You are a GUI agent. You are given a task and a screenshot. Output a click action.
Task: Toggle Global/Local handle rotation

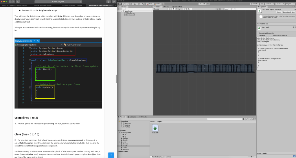tap(157, 3)
